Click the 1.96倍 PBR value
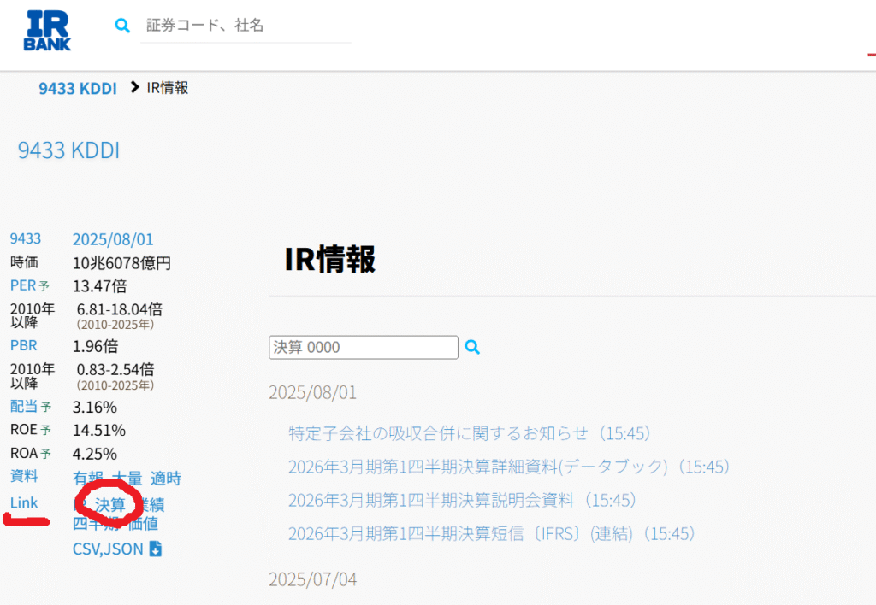The image size is (876, 605). click(95, 347)
